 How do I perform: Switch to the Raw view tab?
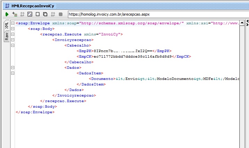click(6, 36)
